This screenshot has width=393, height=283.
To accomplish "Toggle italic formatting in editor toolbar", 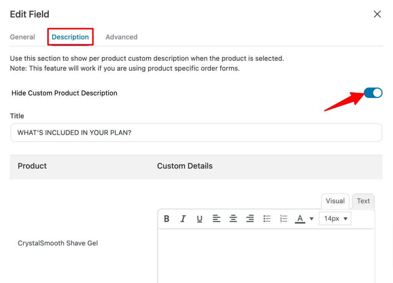I will point(183,219).
